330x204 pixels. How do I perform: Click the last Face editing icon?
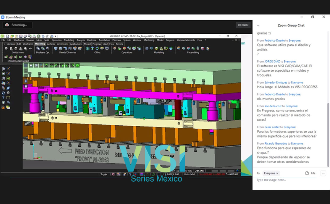click(208, 48)
